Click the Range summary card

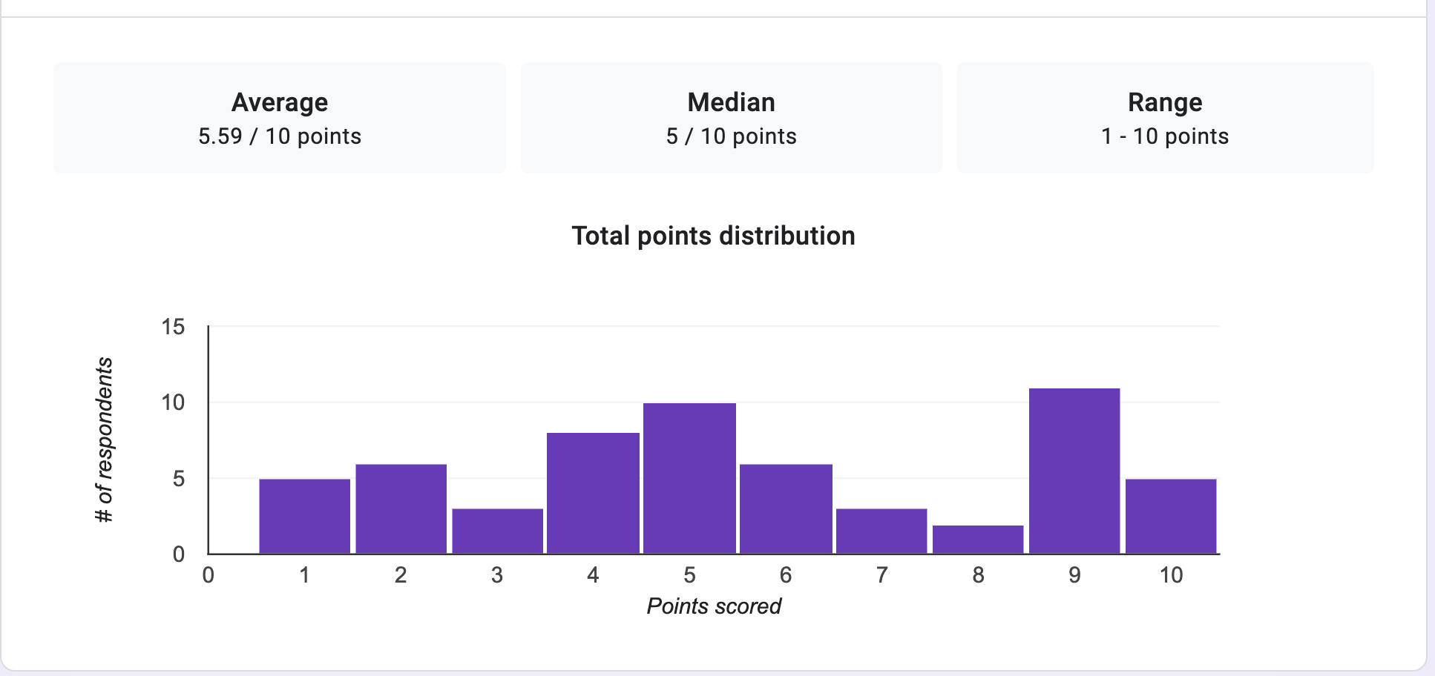[x=1165, y=118]
